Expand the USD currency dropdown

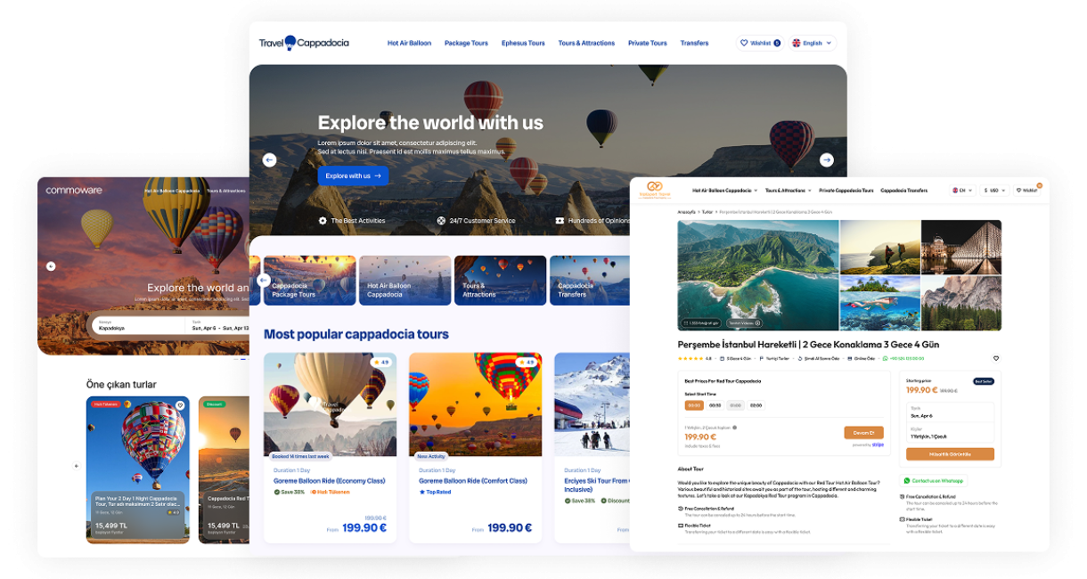[994, 190]
